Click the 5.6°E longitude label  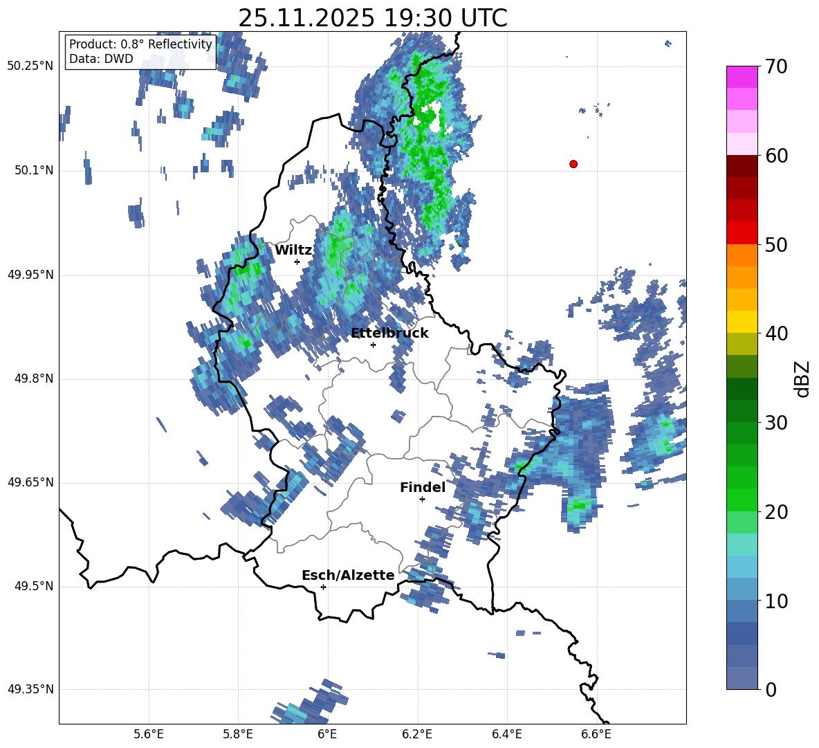[149, 734]
